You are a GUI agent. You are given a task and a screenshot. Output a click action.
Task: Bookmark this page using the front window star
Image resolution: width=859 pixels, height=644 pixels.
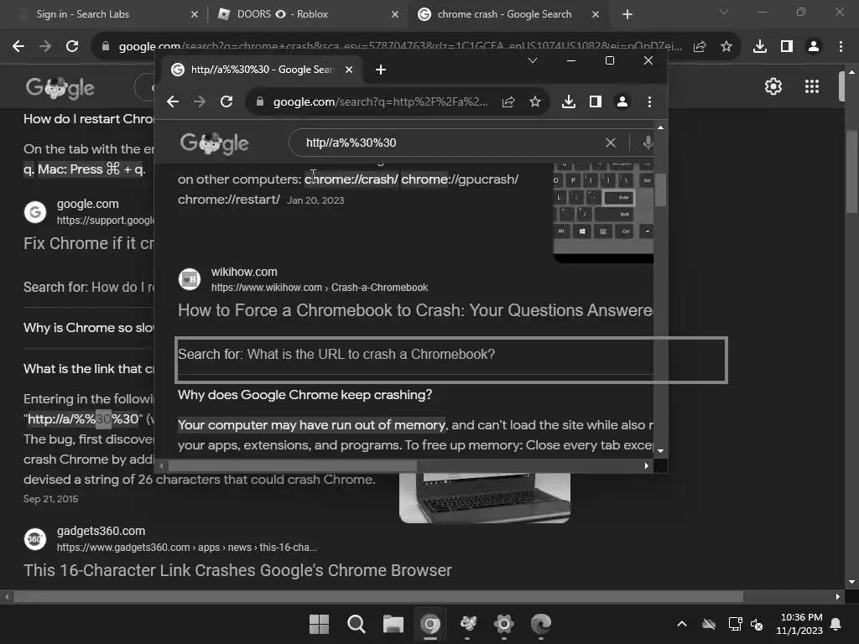click(x=535, y=101)
